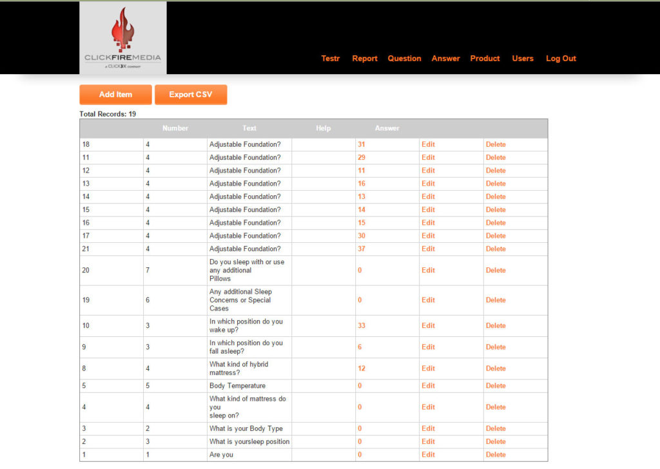660x469 pixels.
Task: Go to the Report page
Action: pyautogui.click(x=364, y=59)
